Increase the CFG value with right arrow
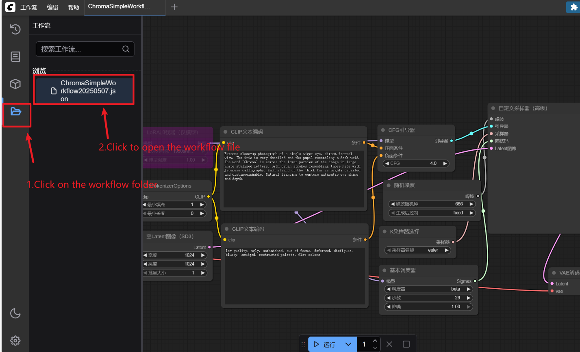 [445, 163]
